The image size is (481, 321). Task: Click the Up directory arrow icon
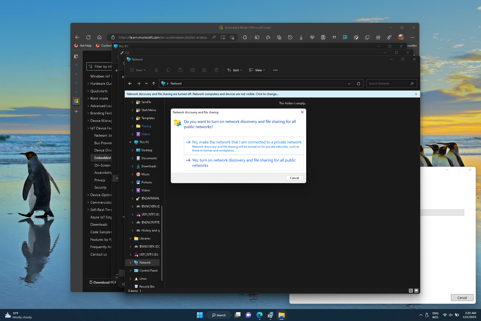coord(154,84)
